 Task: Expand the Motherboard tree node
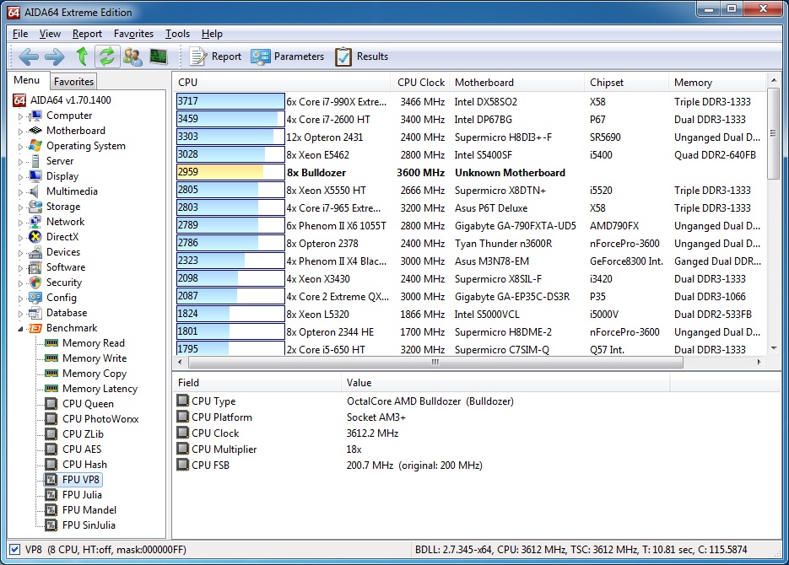coord(20,132)
